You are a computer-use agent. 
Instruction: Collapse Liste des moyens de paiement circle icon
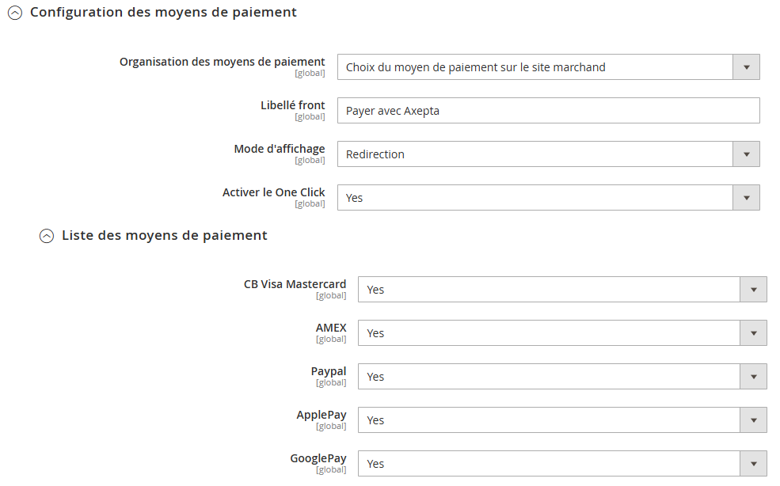coord(47,236)
